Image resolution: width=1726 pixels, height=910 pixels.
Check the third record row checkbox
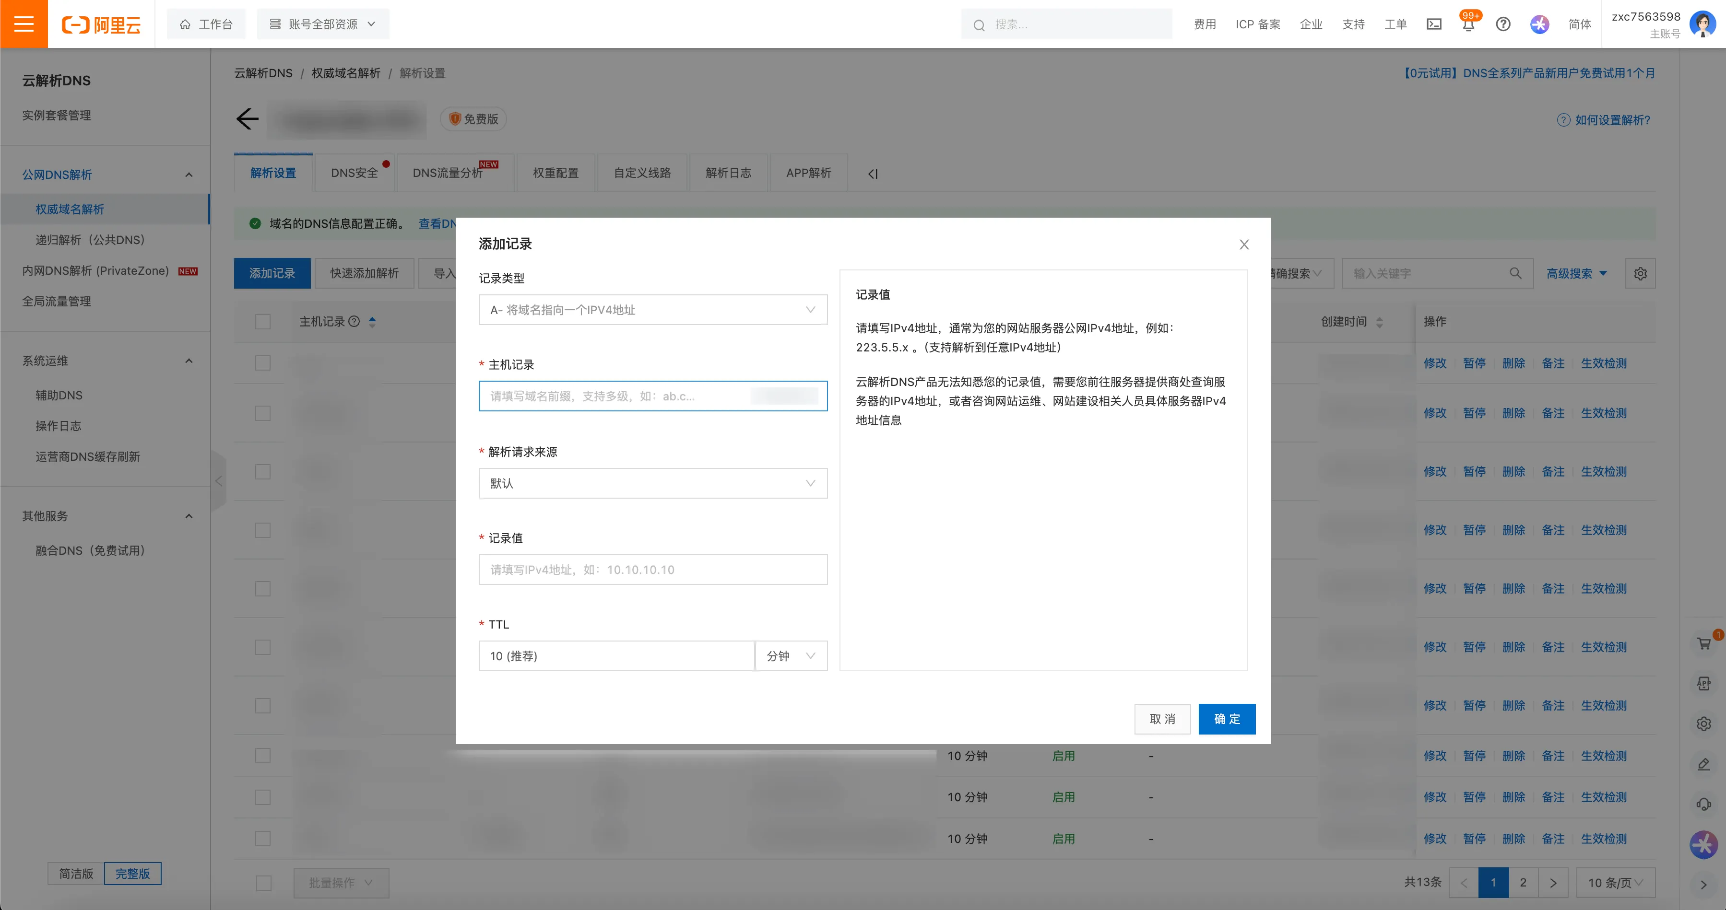(263, 471)
